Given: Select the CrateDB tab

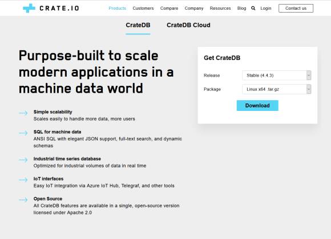Looking at the screenshot, I should click(138, 25).
